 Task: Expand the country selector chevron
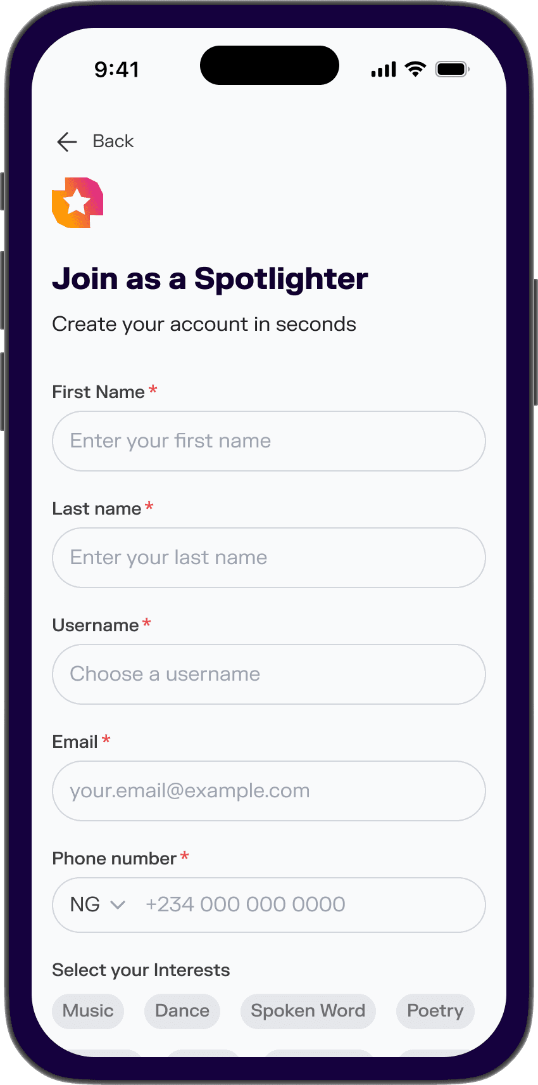118,904
